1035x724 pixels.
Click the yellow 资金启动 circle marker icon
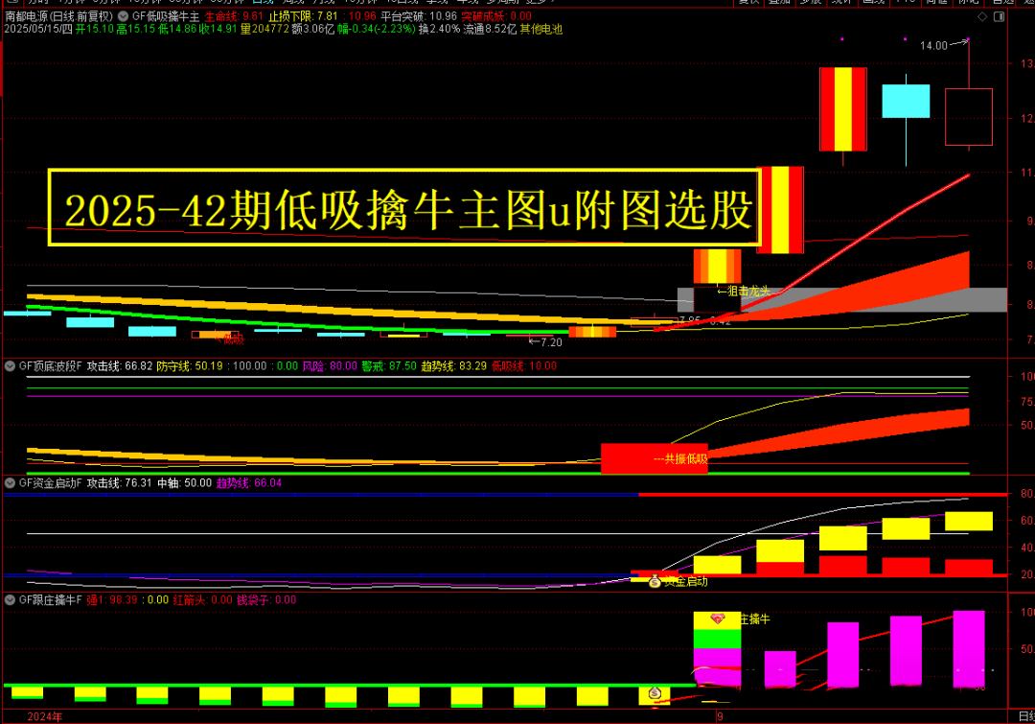655,580
